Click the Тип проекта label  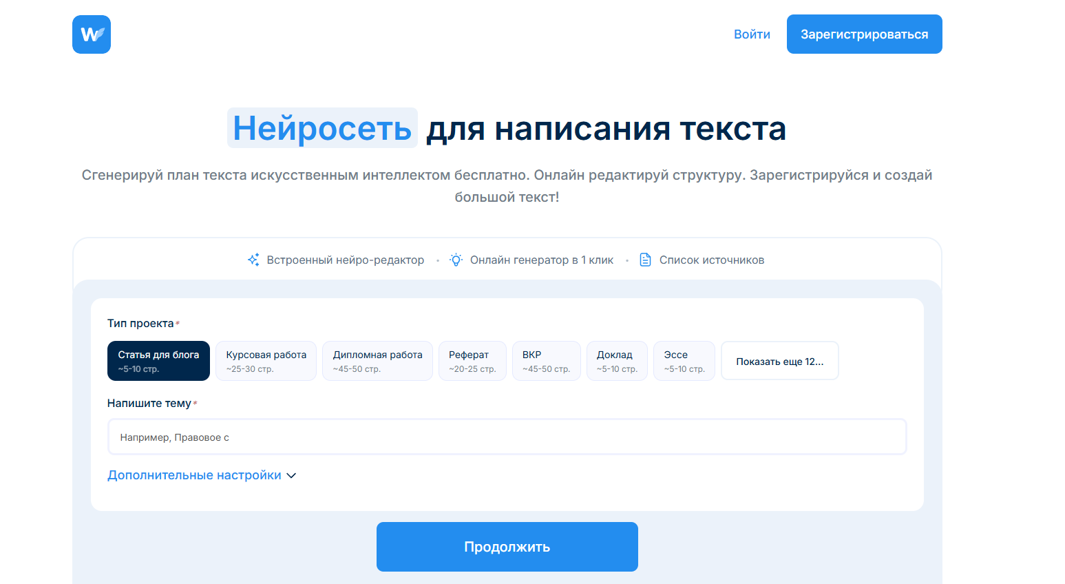click(140, 324)
